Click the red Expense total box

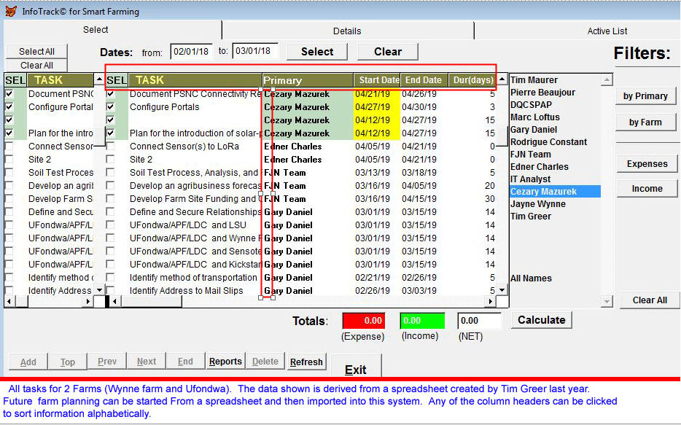pyautogui.click(x=363, y=321)
